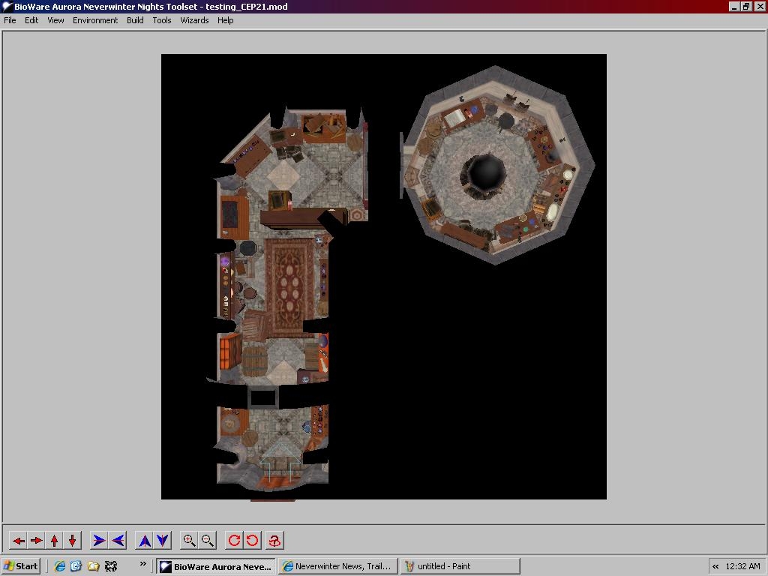768x576 pixels.
Task: Click the blue downward arrowhead camera button
Action: 163,540
